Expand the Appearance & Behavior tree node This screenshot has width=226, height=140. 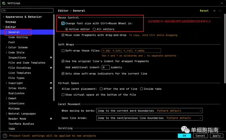3,17
